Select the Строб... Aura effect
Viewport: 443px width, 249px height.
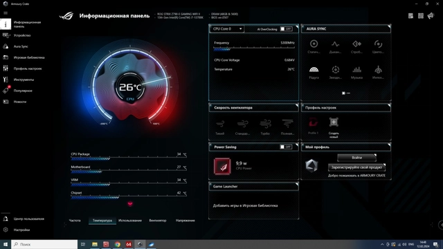(357, 46)
